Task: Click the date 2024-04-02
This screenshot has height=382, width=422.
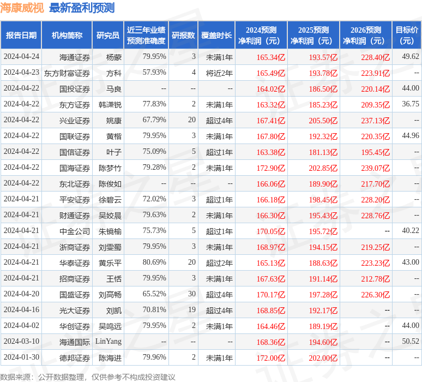Action: click(x=21, y=325)
